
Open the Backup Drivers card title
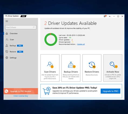point(71,72)
